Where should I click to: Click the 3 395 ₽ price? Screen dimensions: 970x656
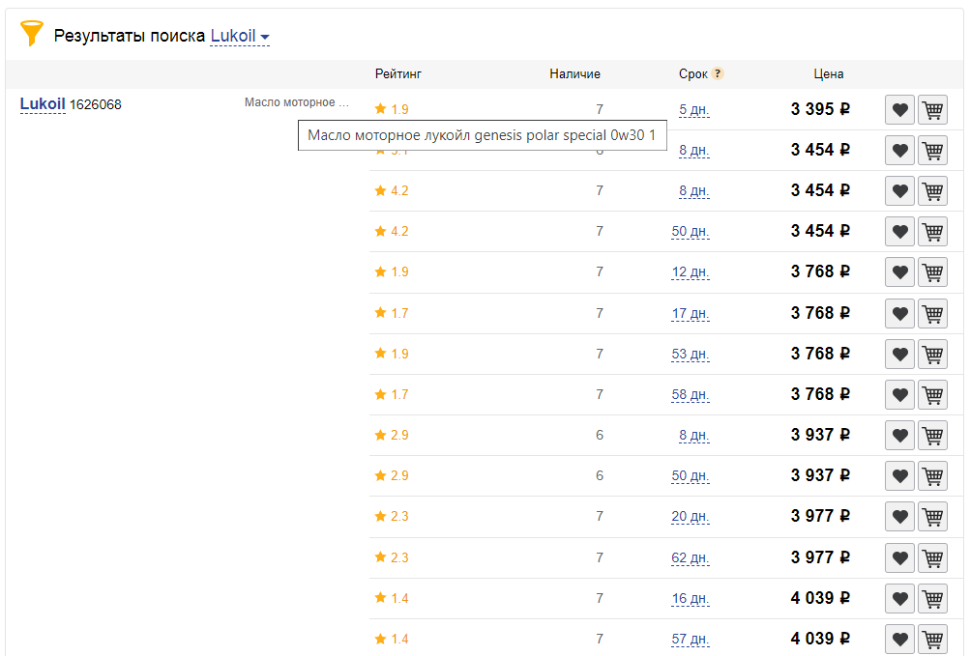pyautogui.click(x=820, y=109)
